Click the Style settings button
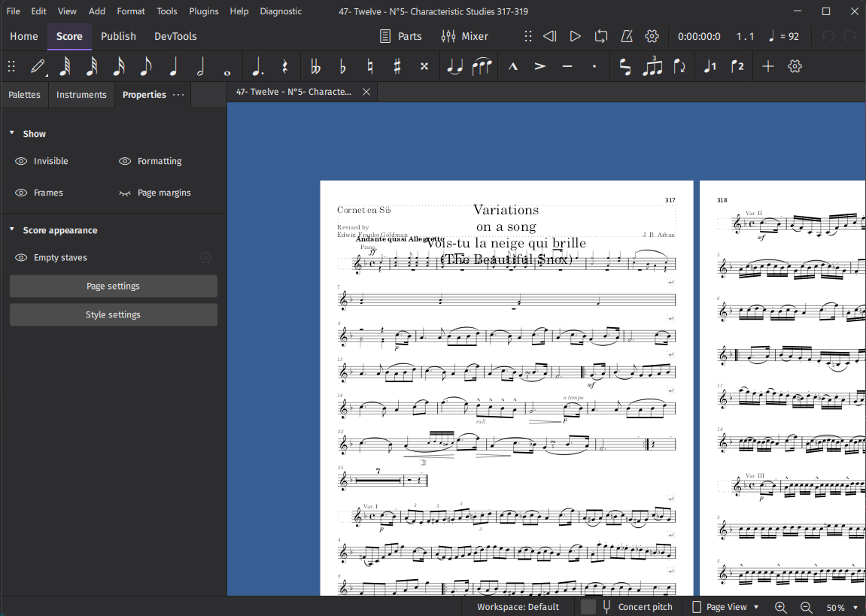The width and height of the screenshot is (866, 616). coord(113,314)
